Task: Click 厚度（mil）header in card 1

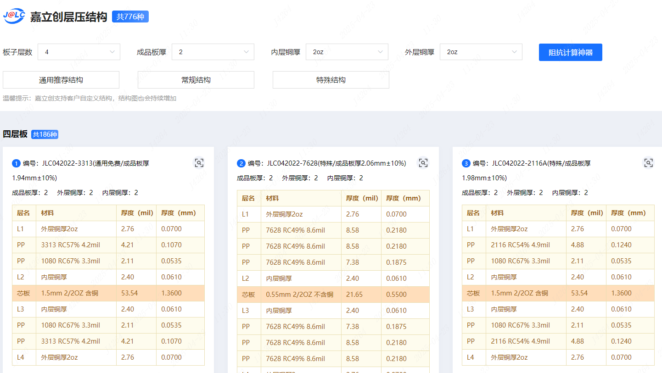Action: point(137,213)
